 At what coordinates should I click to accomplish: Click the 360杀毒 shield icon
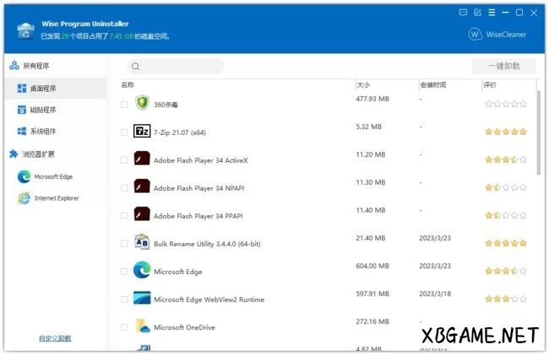(x=141, y=104)
